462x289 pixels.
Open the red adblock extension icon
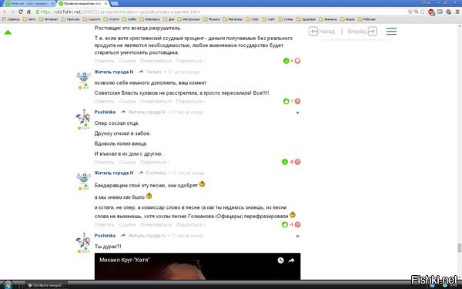tap(431, 12)
